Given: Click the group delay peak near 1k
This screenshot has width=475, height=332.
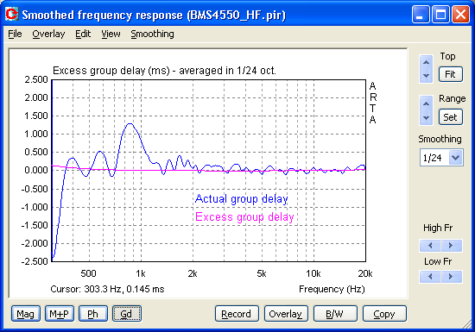Looking at the screenshot, I should [130, 123].
